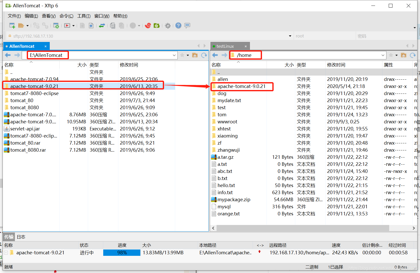
Task: Expand the dropdown beside the play-screen icon
Action: [x=73, y=26]
